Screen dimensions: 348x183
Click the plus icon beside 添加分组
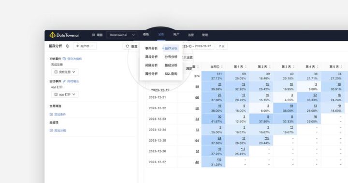(x=51, y=131)
